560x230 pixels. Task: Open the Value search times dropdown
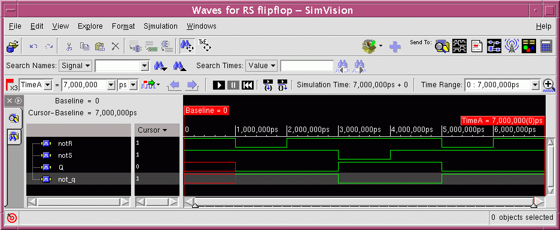tap(261, 66)
